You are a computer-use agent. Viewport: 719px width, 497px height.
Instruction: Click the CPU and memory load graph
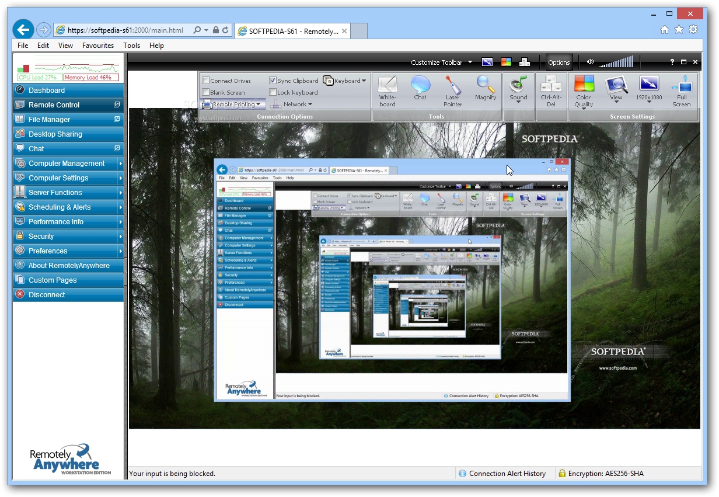coord(68,69)
